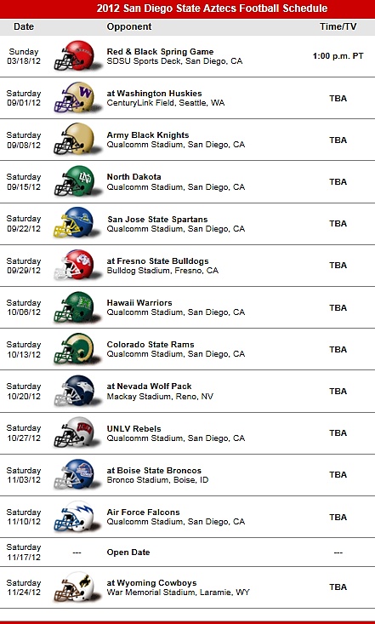Click the Washington Huskies purple-W helmet icon

click(x=74, y=97)
